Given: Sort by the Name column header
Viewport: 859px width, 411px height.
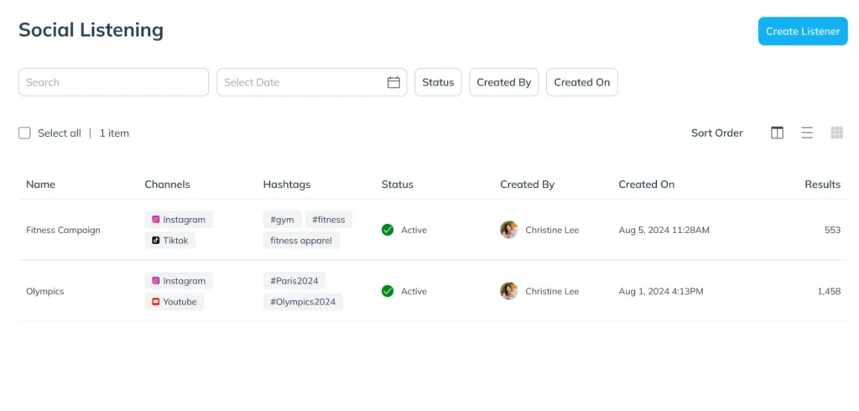Looking at the screenshot, I should click(40, 185).
